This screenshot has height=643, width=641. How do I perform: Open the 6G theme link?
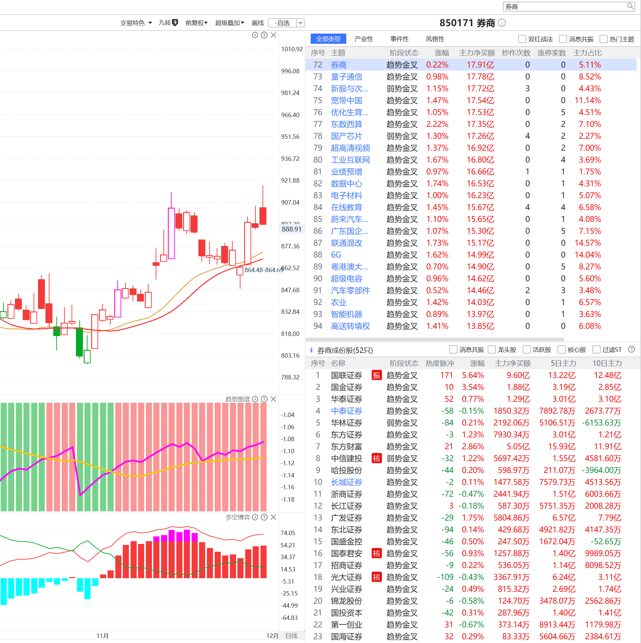(x=336, y=255)
